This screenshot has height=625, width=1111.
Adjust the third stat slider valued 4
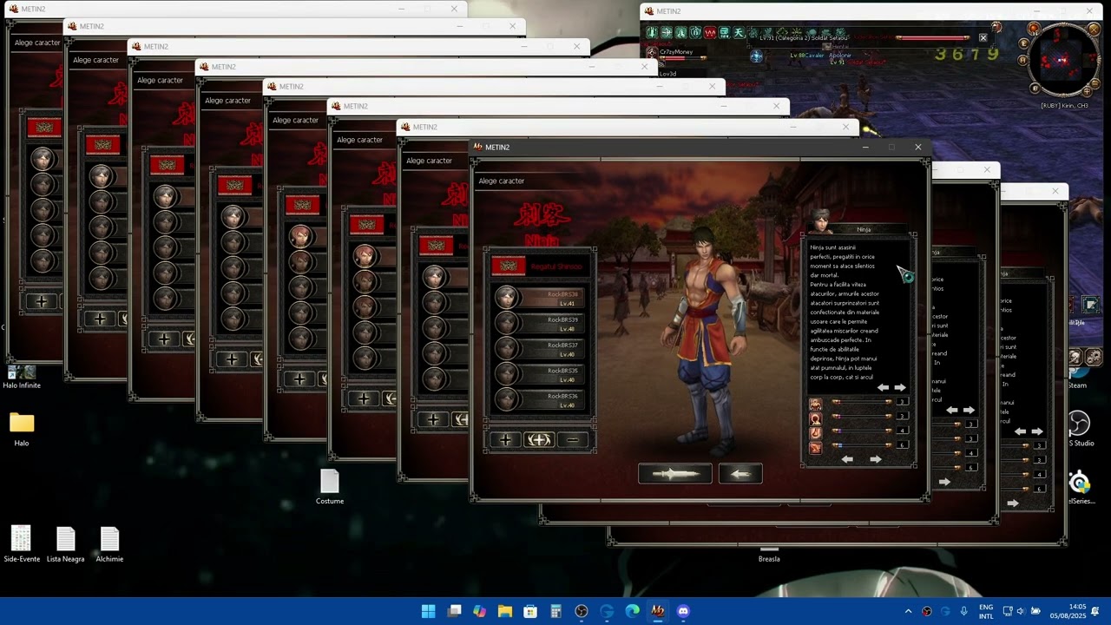tap(861, 431)
